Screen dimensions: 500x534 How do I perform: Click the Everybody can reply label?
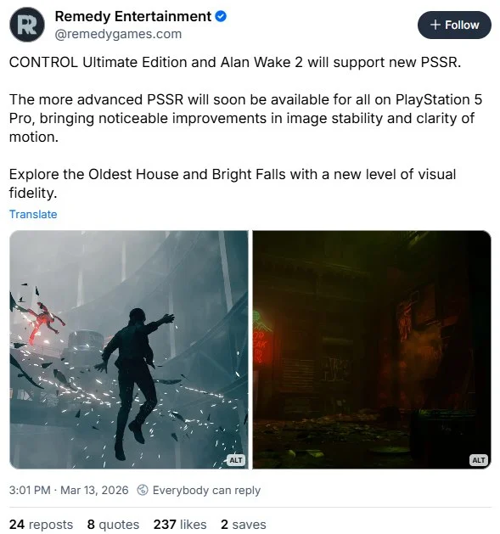206,490
